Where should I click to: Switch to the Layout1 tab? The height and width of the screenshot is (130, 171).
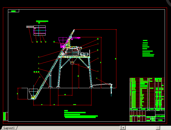click(9, 128)
